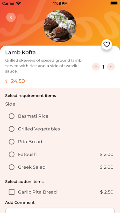Check the Garlic Pita Bread addon
Screen dimensions: 120x213
12,192
